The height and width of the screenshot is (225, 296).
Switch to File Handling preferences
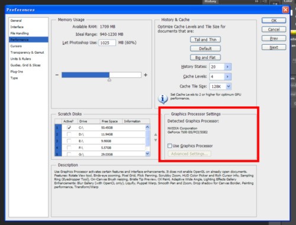click(x=20, y=33)
